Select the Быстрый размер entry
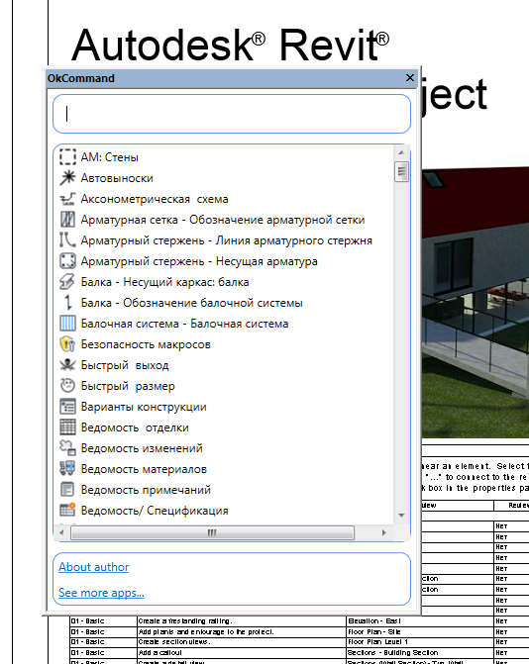Viewport: 529px width, 664px height. (128, 385)
